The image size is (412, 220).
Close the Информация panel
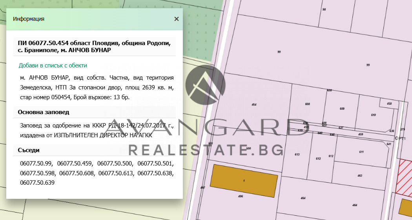(177, 19)
